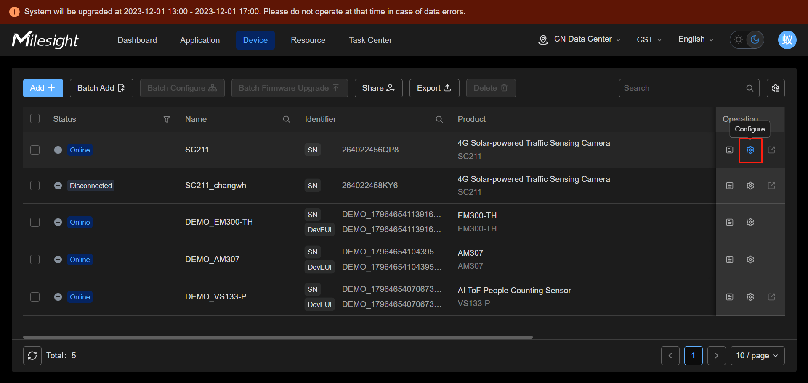
Task: Open details icon for SC211_changwh row
Action: pyautogui.click(x=730, y=186)
